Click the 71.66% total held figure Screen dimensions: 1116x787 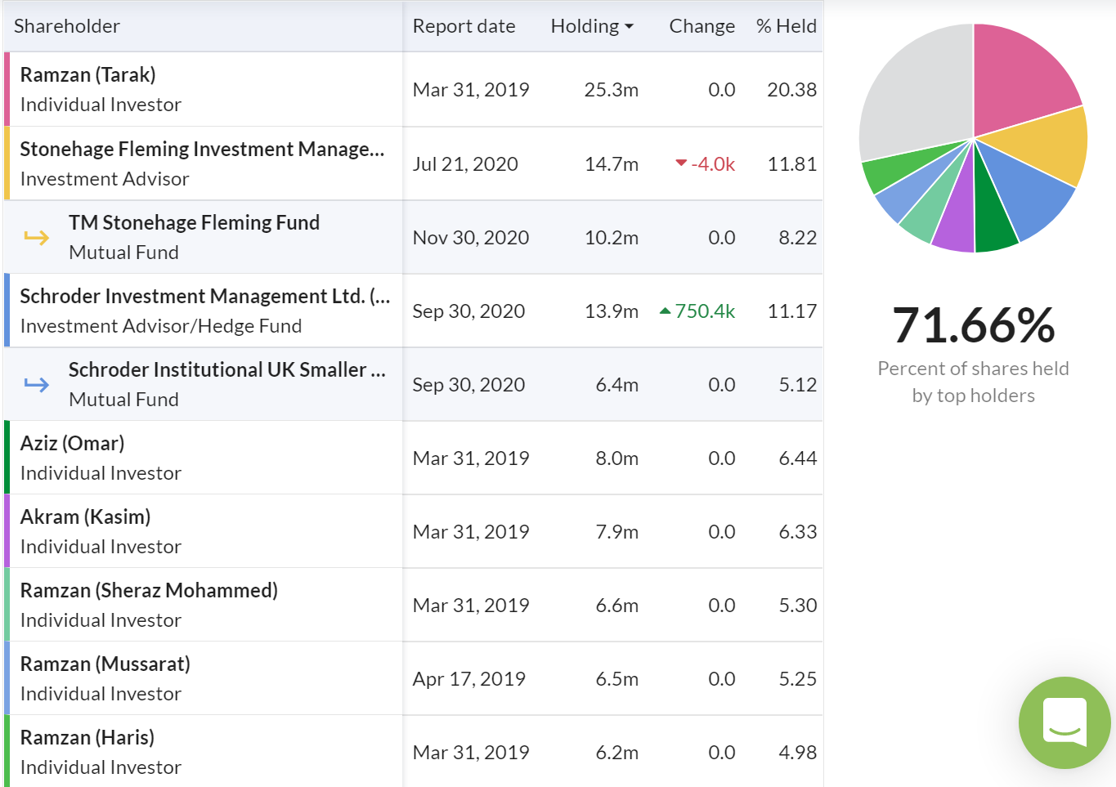pyautogui.click(x=973, y=325)
